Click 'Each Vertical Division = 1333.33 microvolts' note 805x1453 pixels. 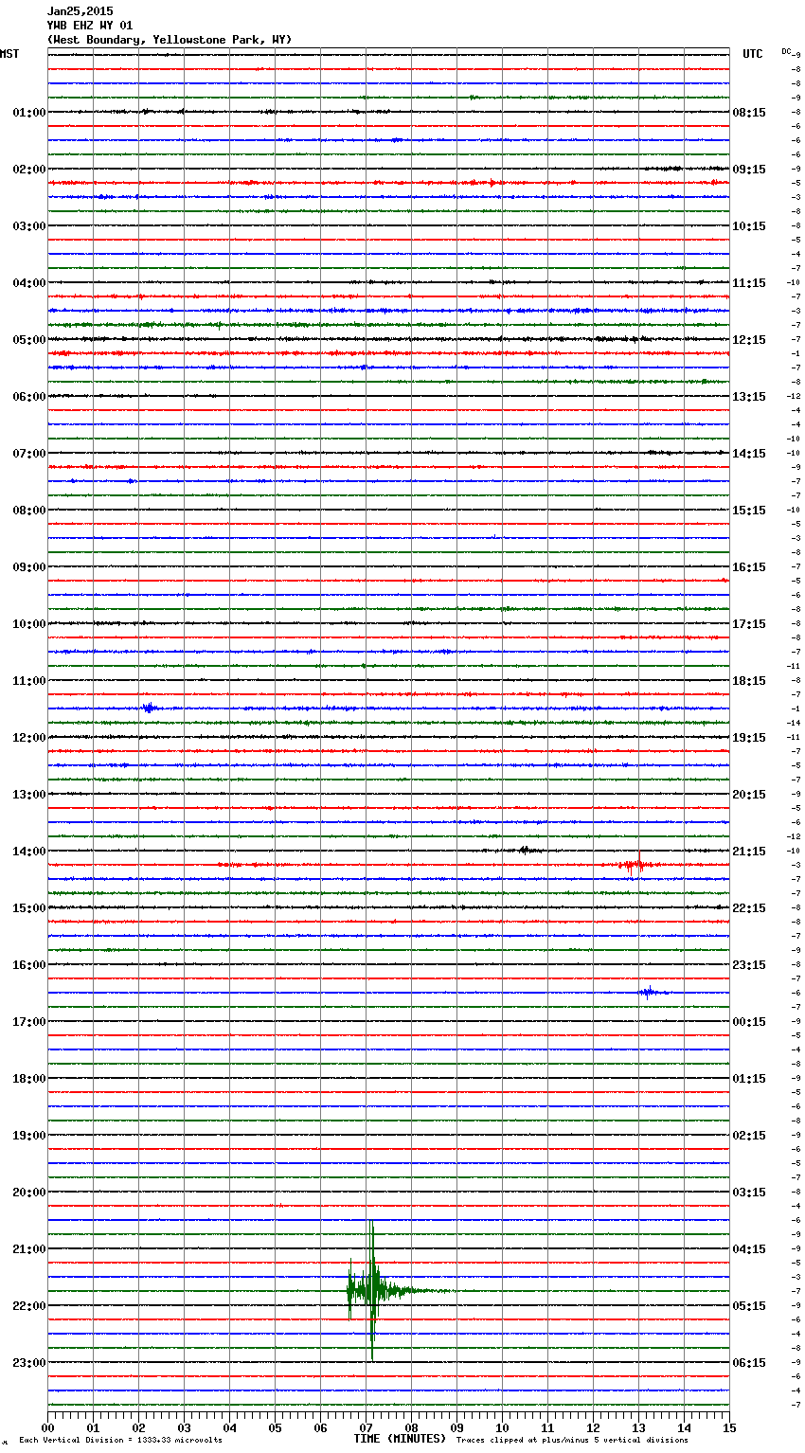pos(120,1440)
